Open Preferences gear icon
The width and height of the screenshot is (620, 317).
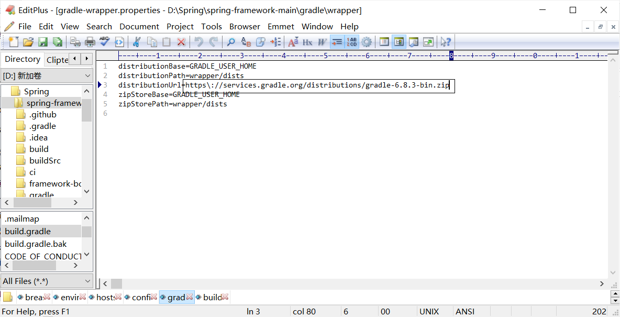[367, 41]
